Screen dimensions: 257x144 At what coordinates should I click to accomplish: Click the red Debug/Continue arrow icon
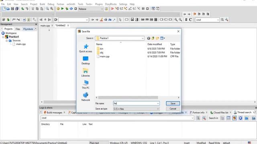tap(112, 9)
